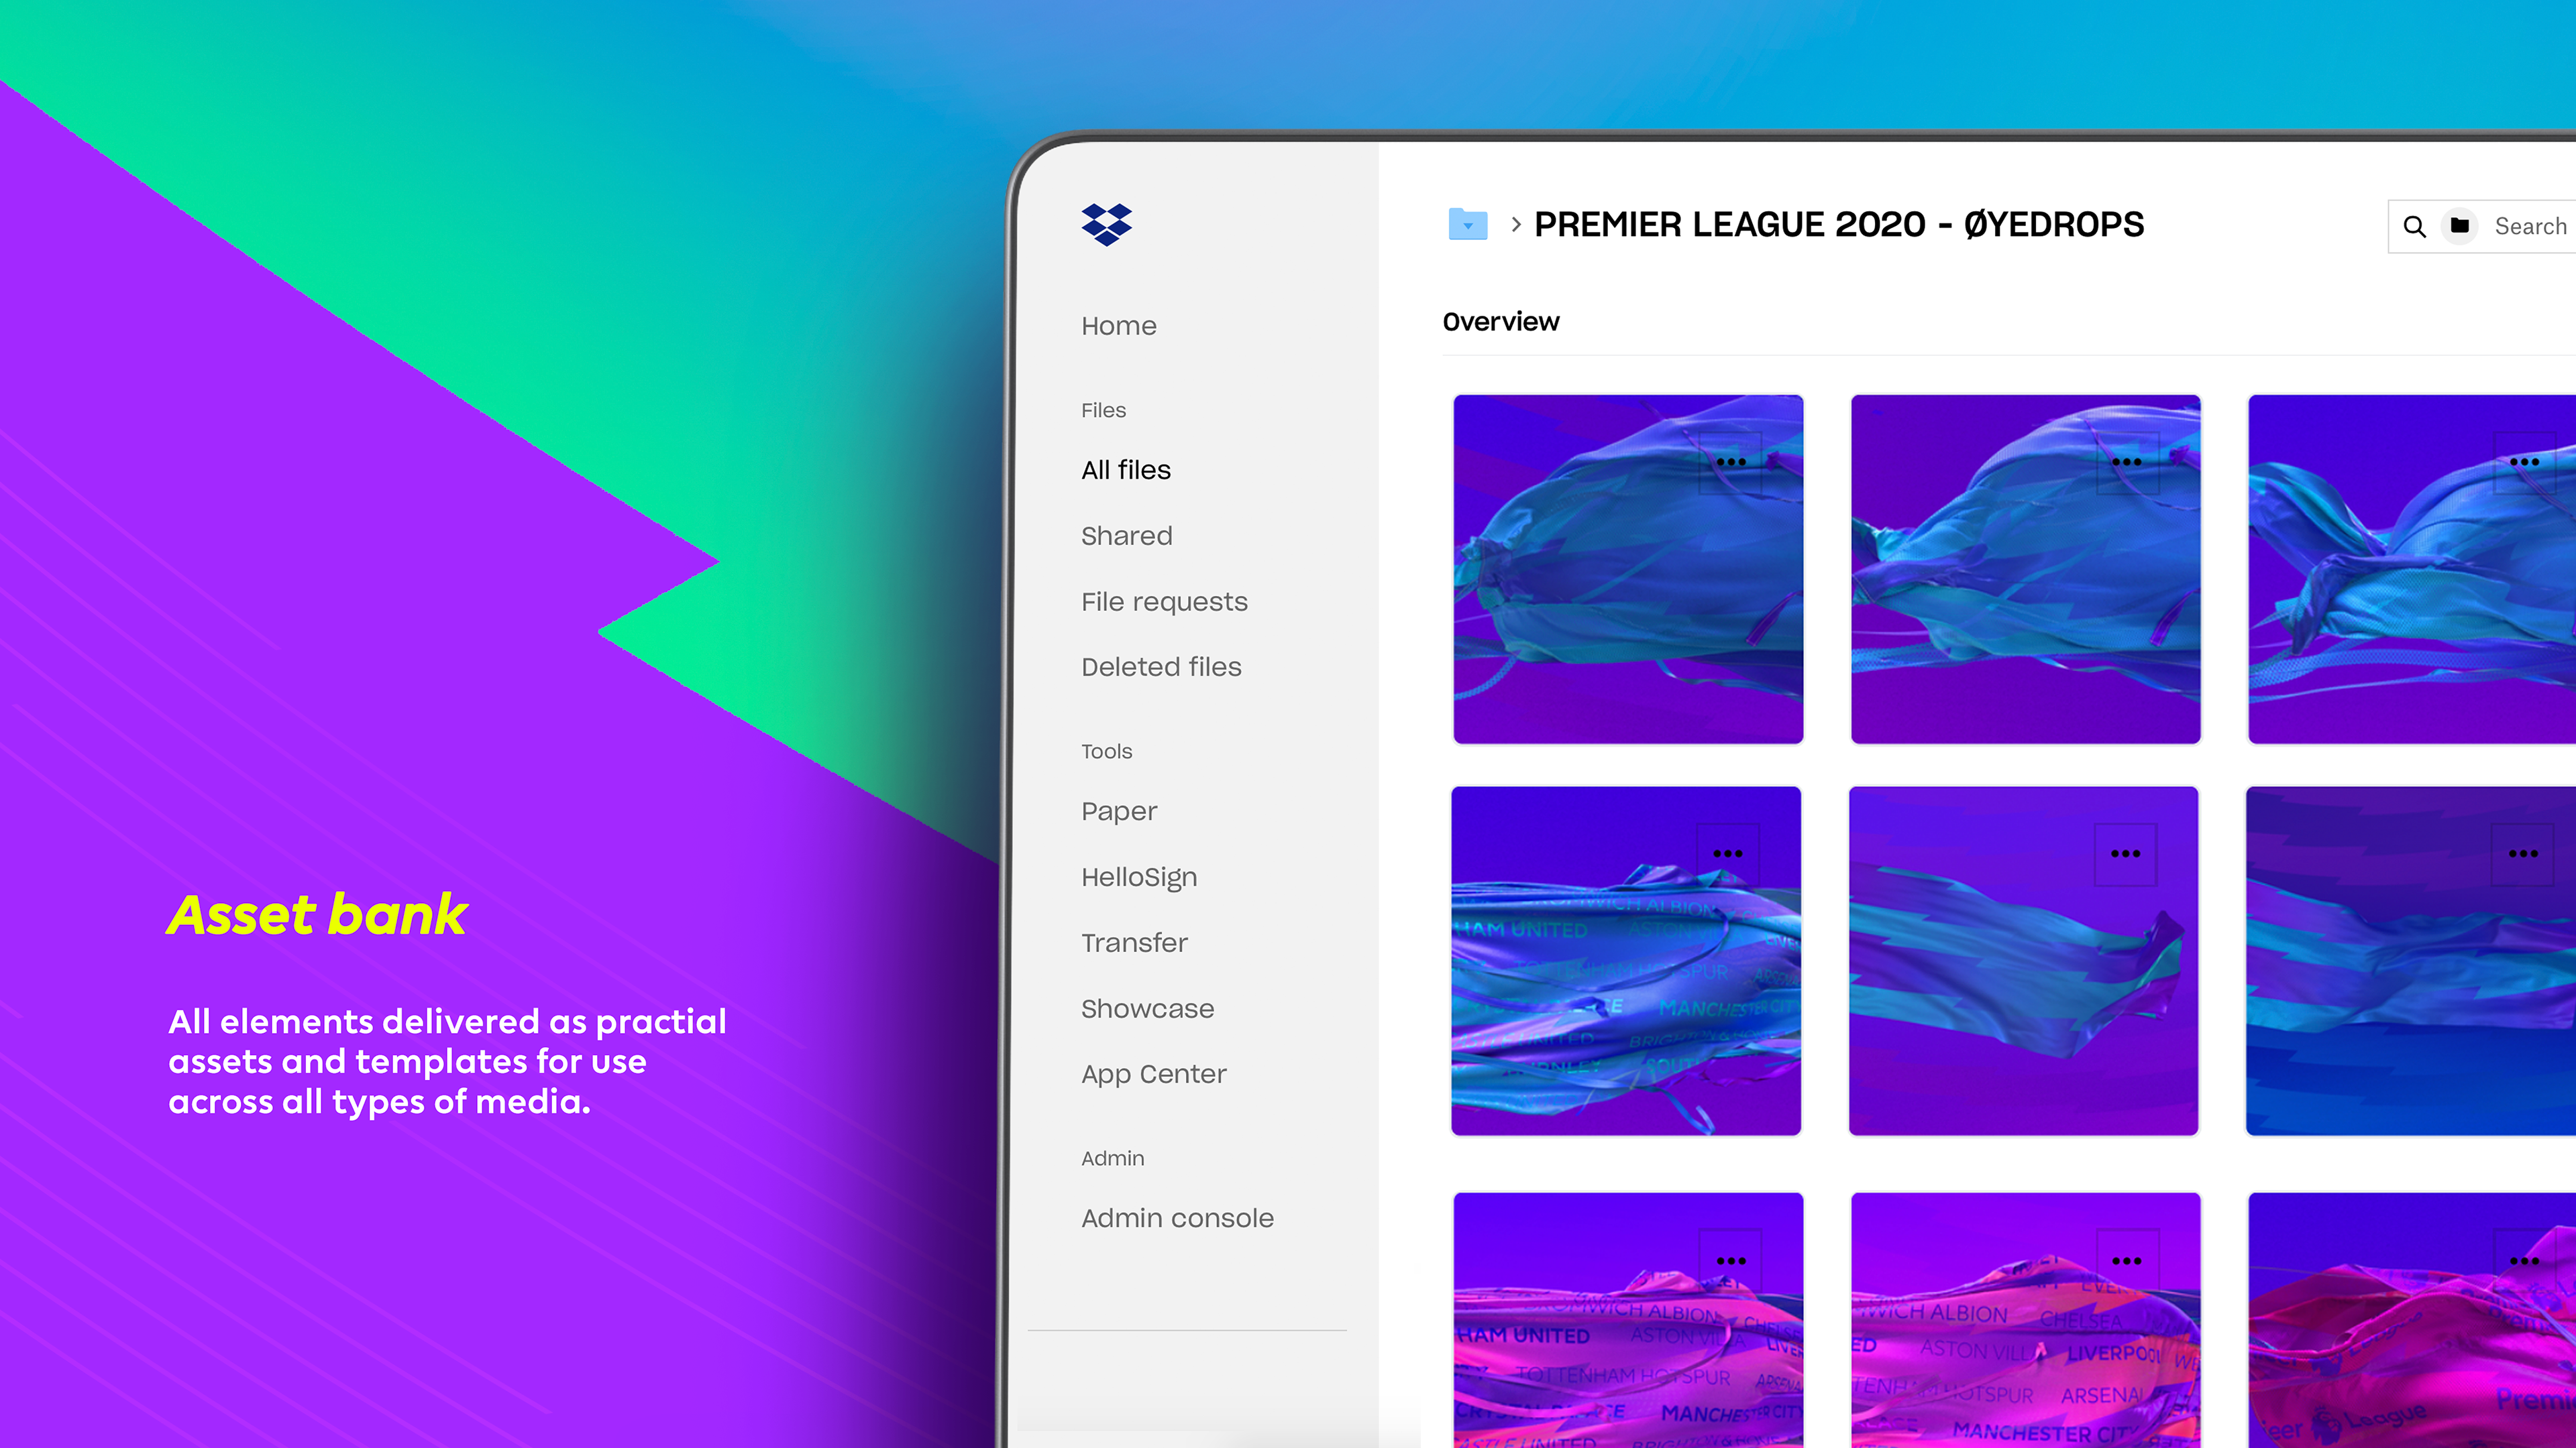Open three-dot menu on West Ham blue ribbon thumbnail
This screenshot has height=1448, width=2576.
(x=1727, y=855)
